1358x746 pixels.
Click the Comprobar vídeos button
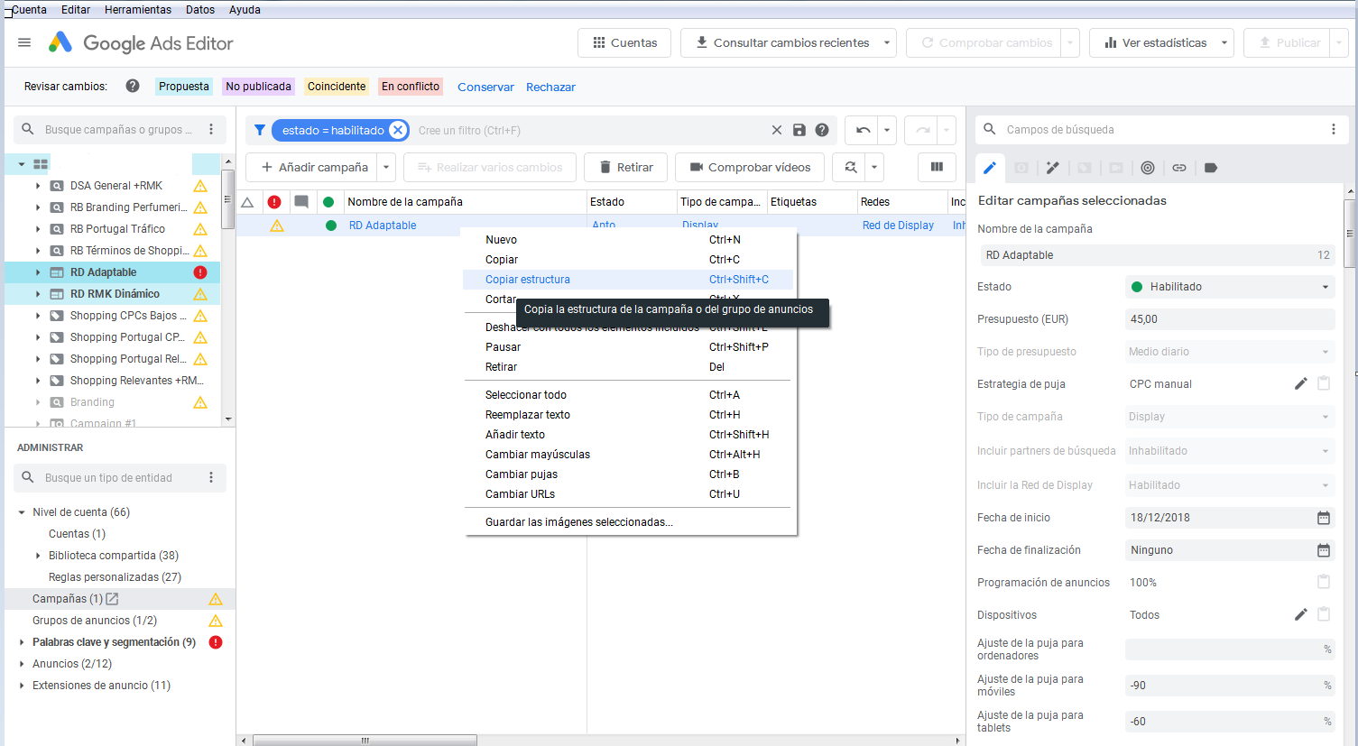point(749,167)
